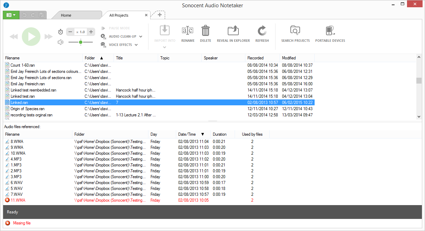Screen dimensions: 425x231
Task: Click the Missing file legend icon
Action: coord(8,223)
